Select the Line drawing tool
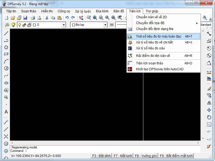215x161 pixels. click(6, 33)
